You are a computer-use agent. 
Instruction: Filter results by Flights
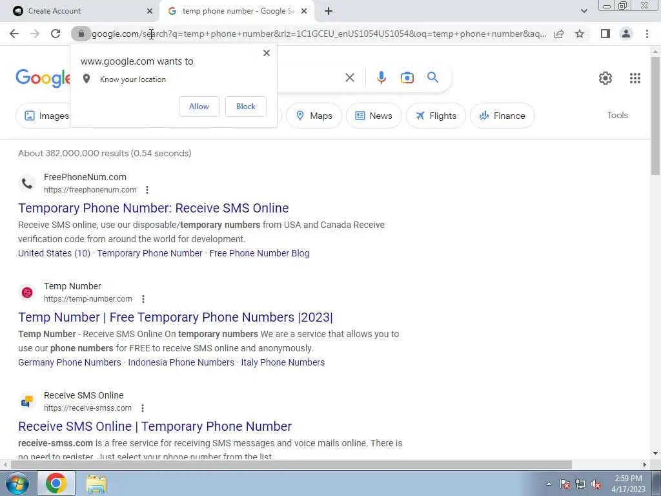[x=436, y=116]
